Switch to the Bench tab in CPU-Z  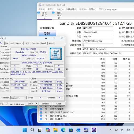(44, 43)
